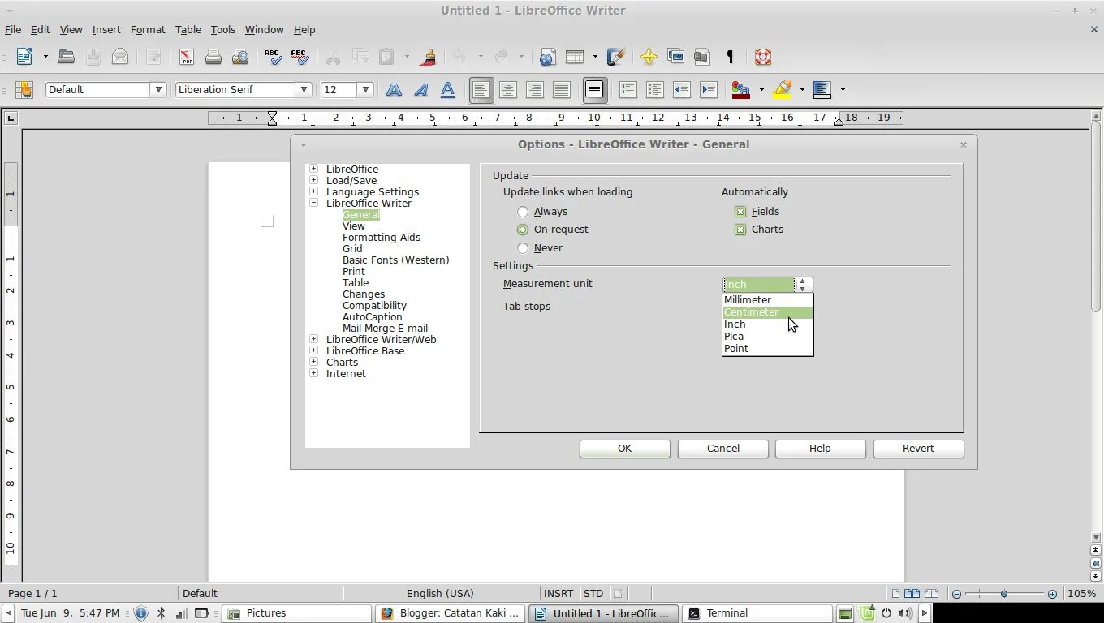Uncheck automatic Fields update checkbox
Image resolution: width=1104 pixels, height=623 pixels.
point(740,212)
